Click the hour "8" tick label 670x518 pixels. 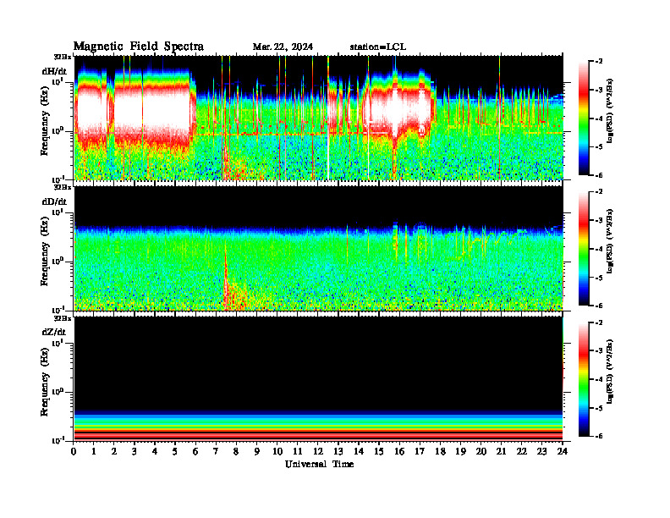click(x=236, y=451)
